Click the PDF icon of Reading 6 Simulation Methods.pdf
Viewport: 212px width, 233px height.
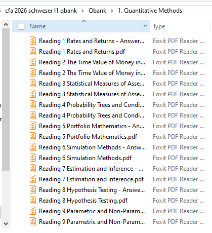click(33, 158)
